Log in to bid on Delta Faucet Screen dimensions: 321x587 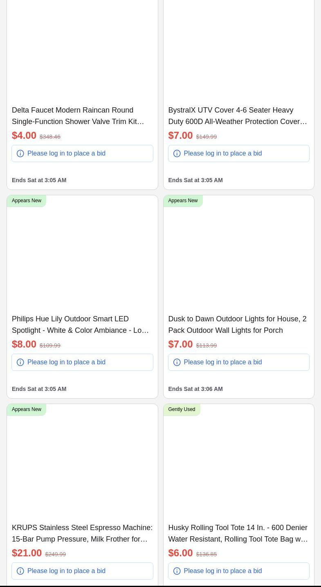tap(66, 154)
